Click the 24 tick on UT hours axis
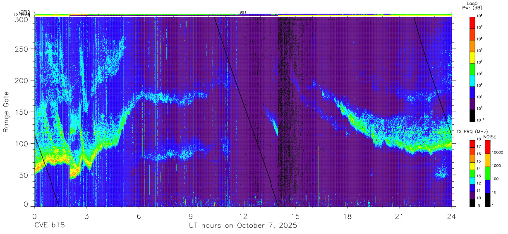Viewport: 508px width, 234px height. pyautogui.click(x=452, y=216)
